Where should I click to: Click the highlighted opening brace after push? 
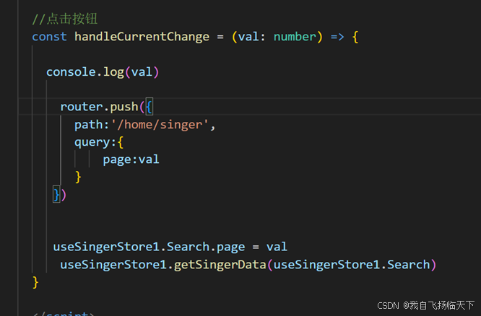(149, 107)
